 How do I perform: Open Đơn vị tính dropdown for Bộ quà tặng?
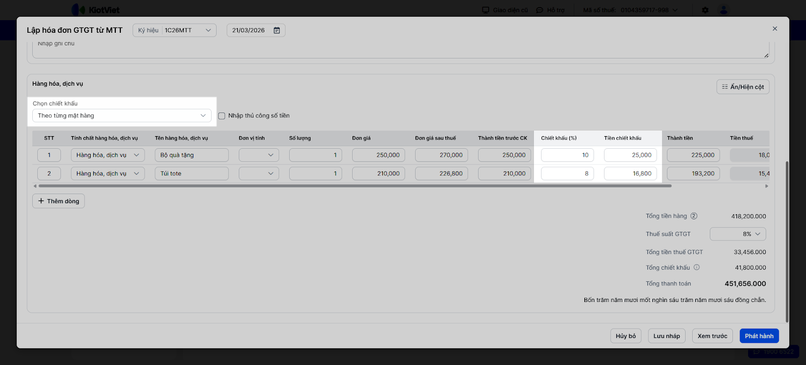click(x=259, y=155)
